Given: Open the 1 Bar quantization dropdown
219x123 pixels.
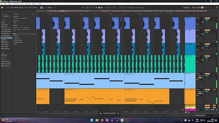Looking at the screenshot, I should coord(35,7).
